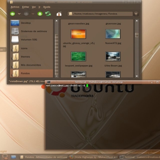Click the file view scrollbar thumb

[137, 35]
